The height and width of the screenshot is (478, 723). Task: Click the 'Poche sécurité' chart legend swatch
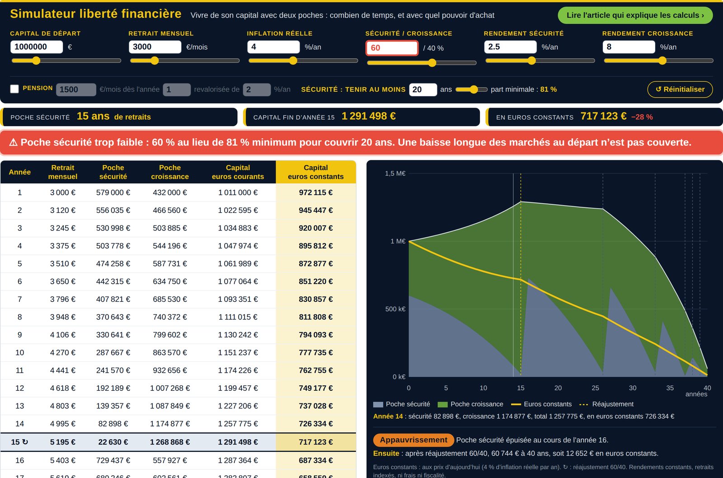tap(378, 404)
